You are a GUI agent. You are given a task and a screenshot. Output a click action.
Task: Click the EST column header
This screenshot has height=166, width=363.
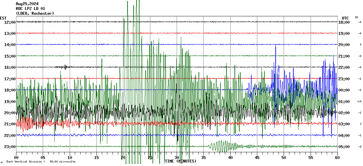point(3,18)
